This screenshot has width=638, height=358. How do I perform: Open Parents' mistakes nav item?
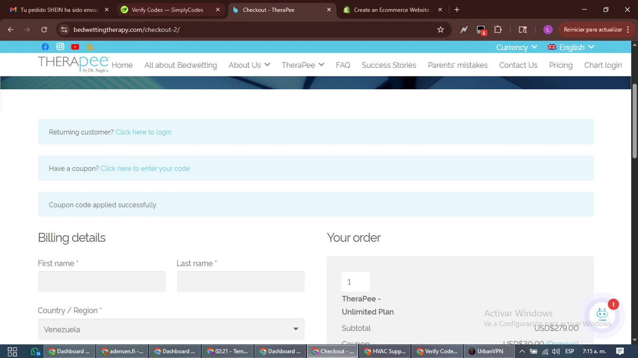tap(458, 65)
